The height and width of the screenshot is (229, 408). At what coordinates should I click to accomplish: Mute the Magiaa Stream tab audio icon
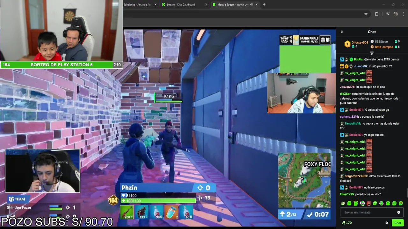tap(251, 4)
